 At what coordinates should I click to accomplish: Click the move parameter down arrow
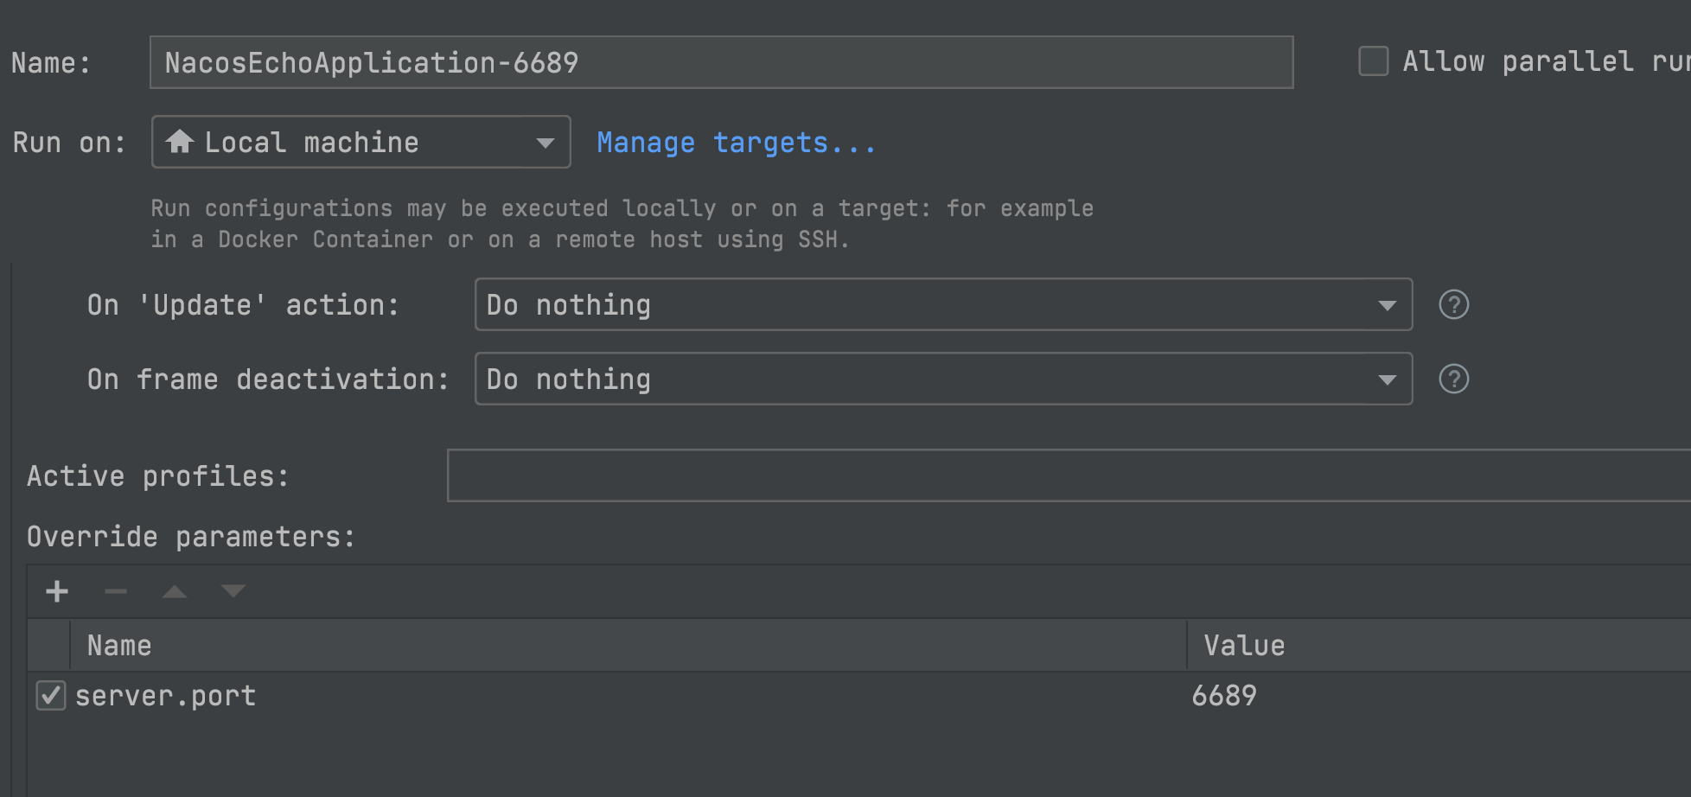[x=233, y=591]
